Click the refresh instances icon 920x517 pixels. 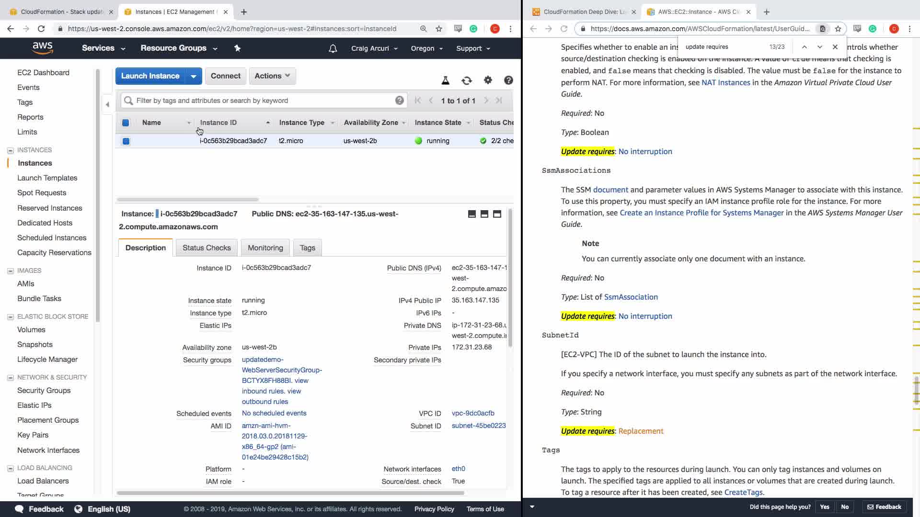[466, 80]
